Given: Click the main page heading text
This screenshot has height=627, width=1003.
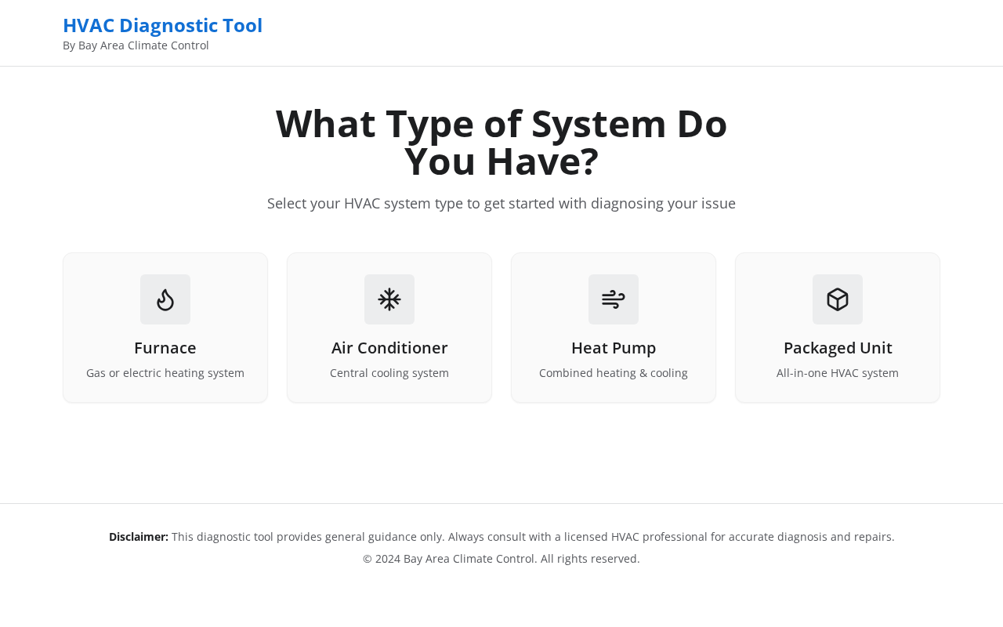Looking at the screenshot, I should pos(501,143).
